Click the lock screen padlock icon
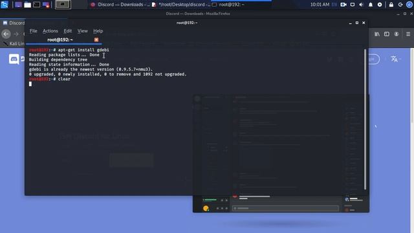Image resolution: width=414 pixels, height=233 pixels. pos(391,5)
